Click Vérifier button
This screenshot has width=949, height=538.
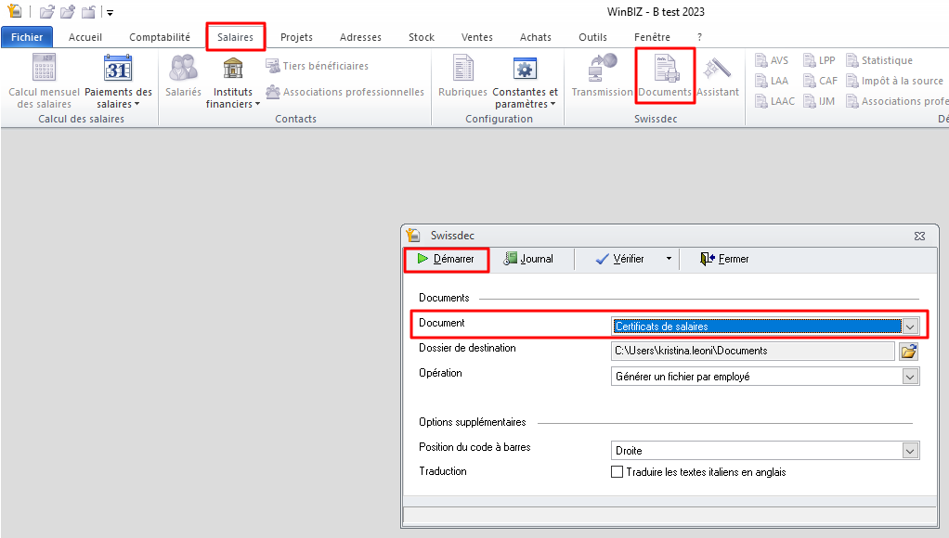[619, 260]
